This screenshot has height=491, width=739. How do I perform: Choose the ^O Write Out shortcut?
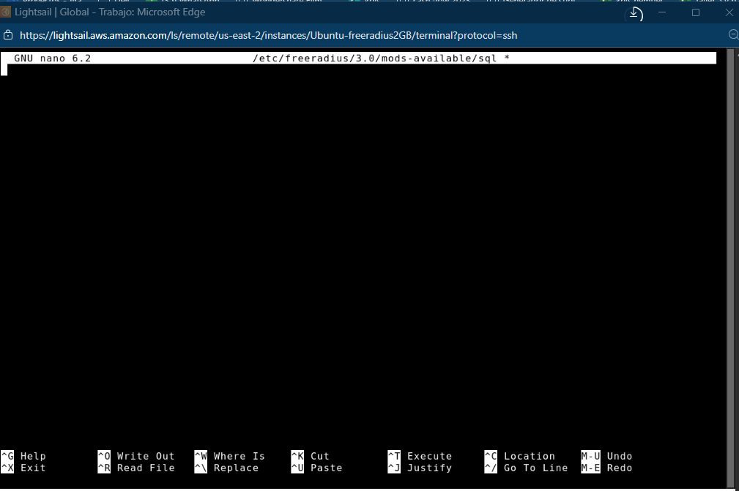tap(136, 456)
